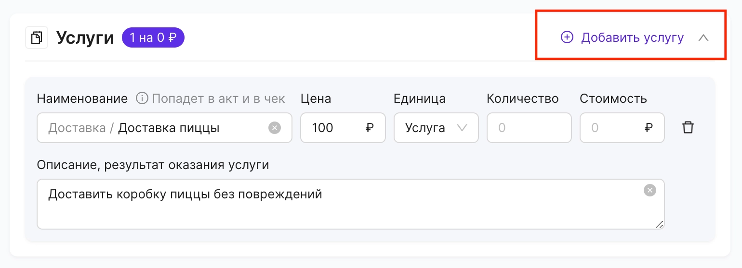This screenshot has height=268, width=742.
Task: Click the plus circle icon for adding service
Action: (567, 37)
